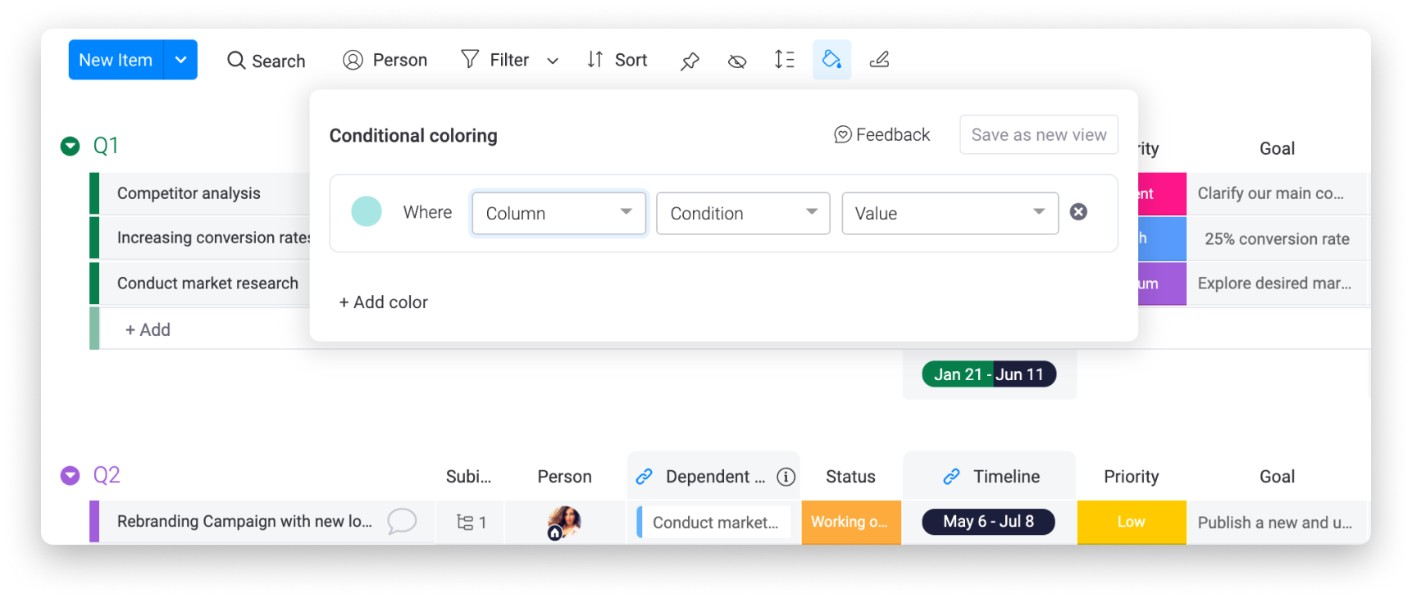Open the New Item dropdown arrow
Image resolution: width=1412 pixels, height=598 pixels.
(181, 60)
